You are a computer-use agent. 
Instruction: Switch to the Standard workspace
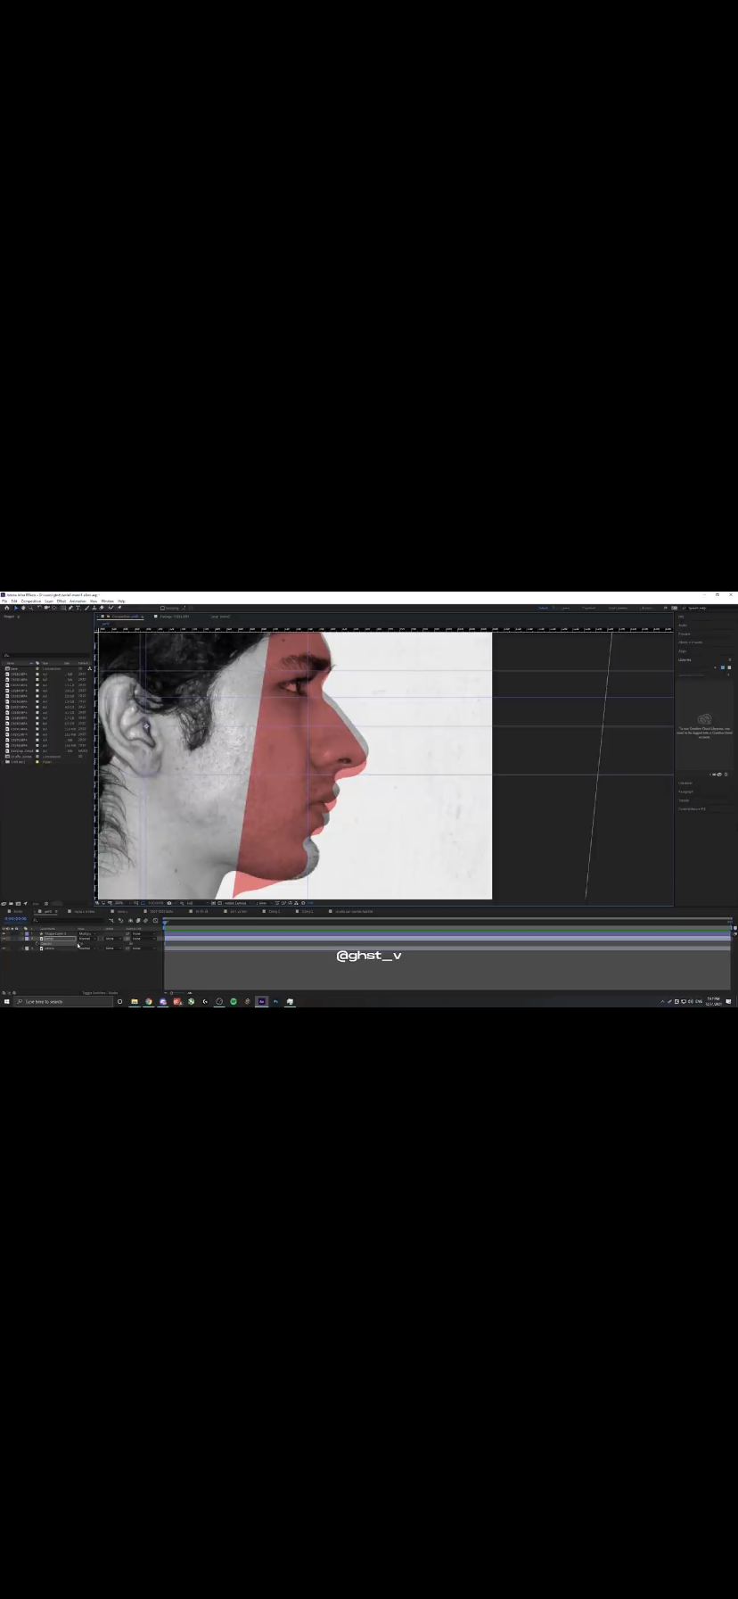588,608
